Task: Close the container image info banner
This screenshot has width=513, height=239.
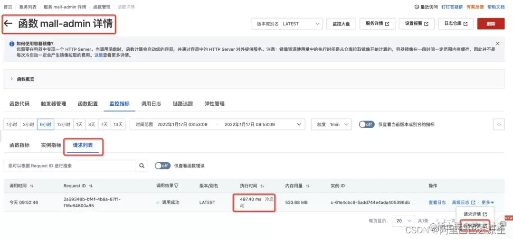Action: tap(497, 44)
